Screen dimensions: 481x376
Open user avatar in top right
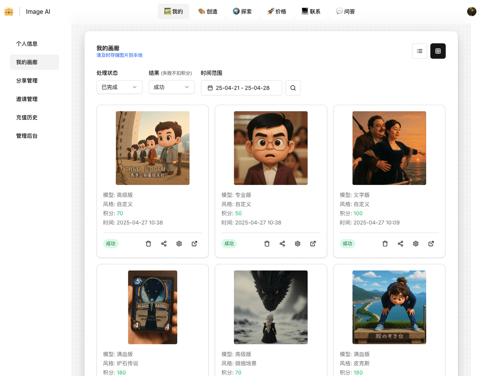point(472,12)
